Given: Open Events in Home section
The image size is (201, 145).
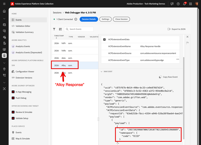Looking at the screenshot, I should pyautogui.click(x=28, y=20).
